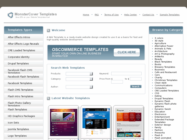Screen dimensions: 187x140
Task: Focus the Keyword input field
Action: pos(126,73)
